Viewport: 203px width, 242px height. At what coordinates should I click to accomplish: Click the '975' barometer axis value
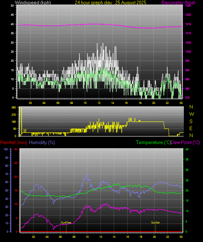pos(187,98)
